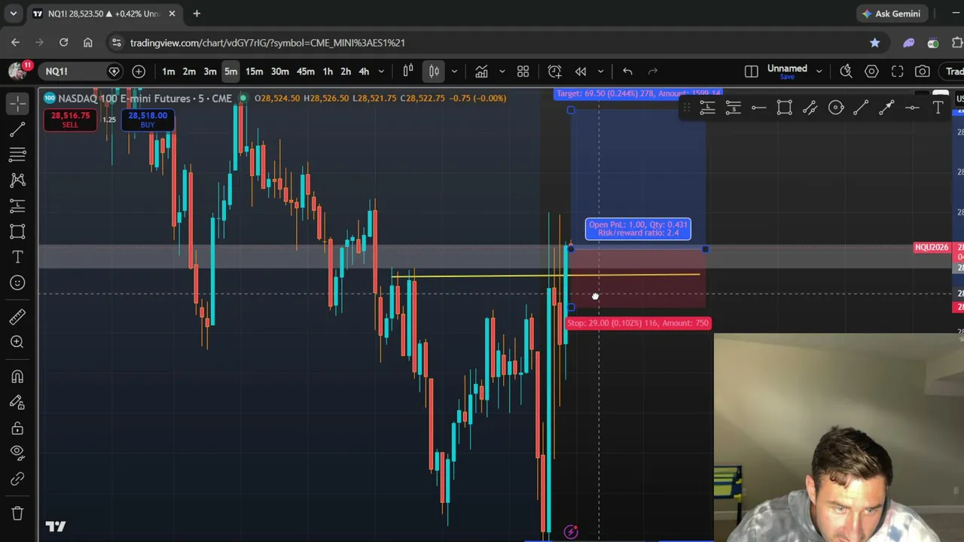Select the text annotation tool in left sidebar
The image size is (964, 542).
[x=17, y=257]
